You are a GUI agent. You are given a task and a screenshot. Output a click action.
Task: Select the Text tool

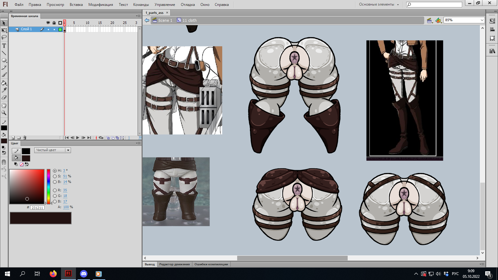[x=4, y=46]
